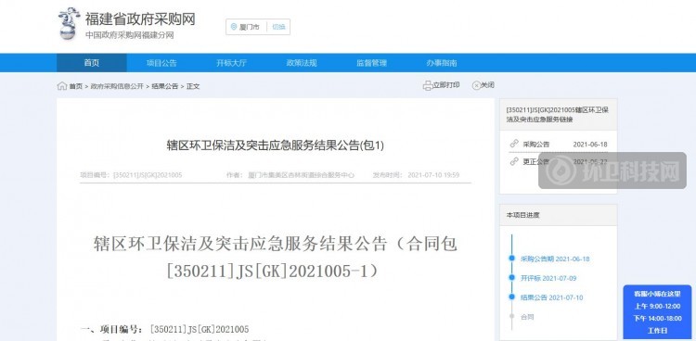Open the 监督管理 navigation tab
The image size is (696, 341).
coord(371,63)
